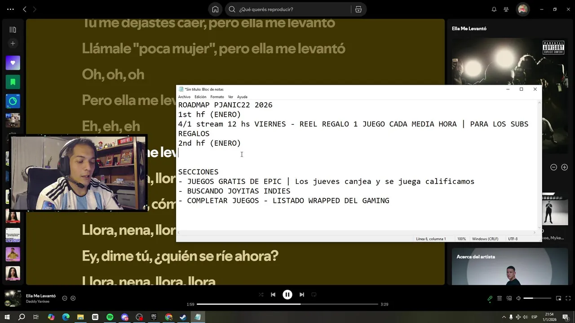Click now playing album thumbnail in player bar
Viewport: 575px width, 323px height.
click(13, 298)
